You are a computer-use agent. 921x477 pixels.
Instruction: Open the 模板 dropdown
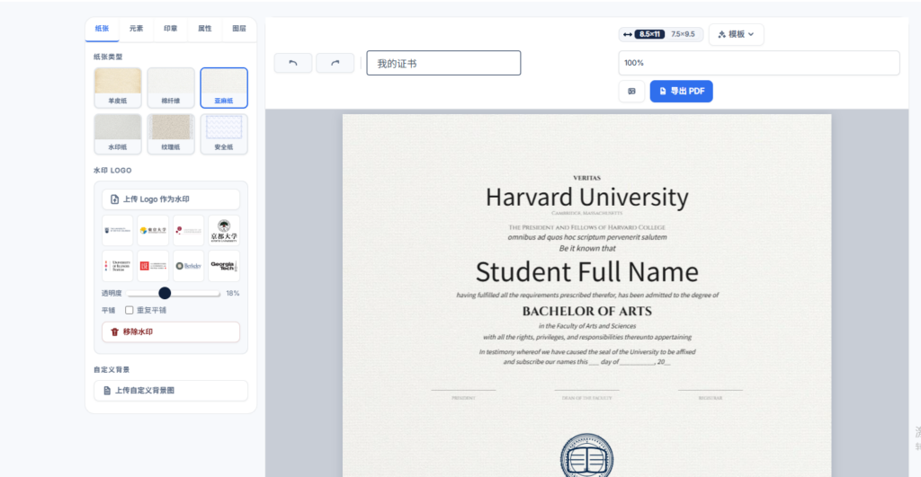click(736, 35)
